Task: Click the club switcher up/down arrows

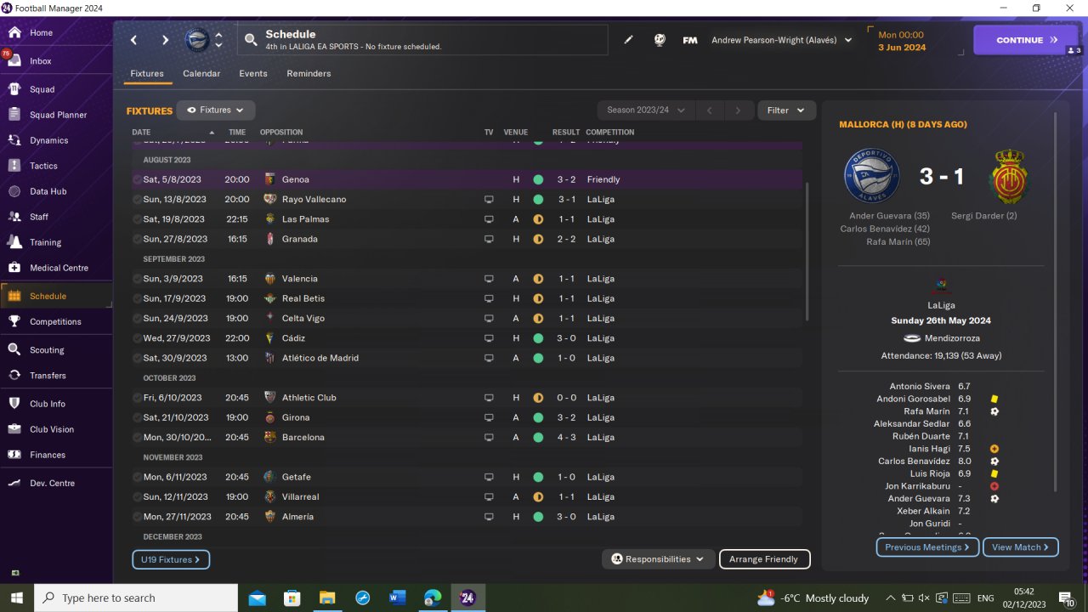Action: click(218, 40)
